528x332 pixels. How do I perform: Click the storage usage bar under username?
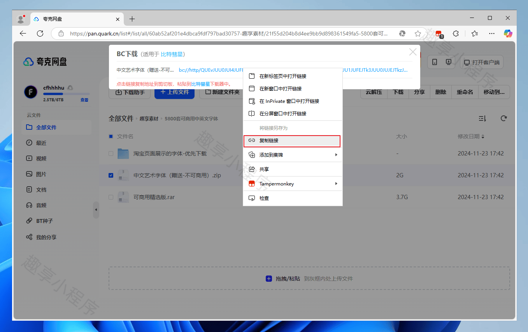66,94
